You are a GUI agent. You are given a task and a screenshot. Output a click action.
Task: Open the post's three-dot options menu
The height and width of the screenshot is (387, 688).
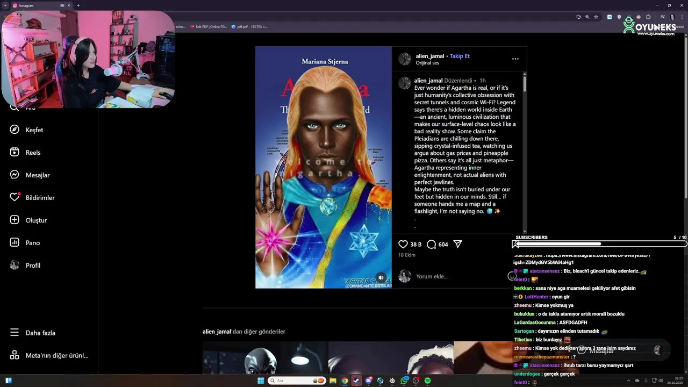(x=515, y=59)
